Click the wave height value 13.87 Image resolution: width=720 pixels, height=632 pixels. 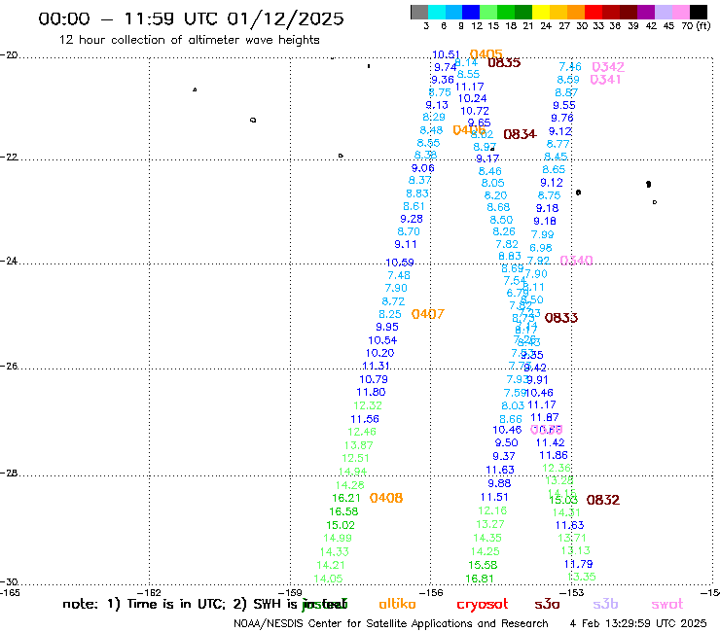click(x=358, y=445)
